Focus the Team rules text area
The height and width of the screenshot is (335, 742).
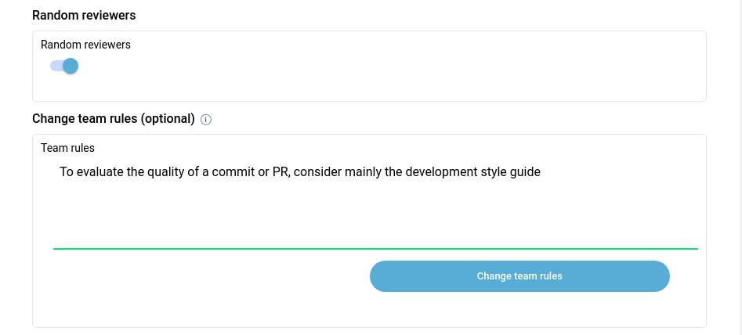click(375, 204)
